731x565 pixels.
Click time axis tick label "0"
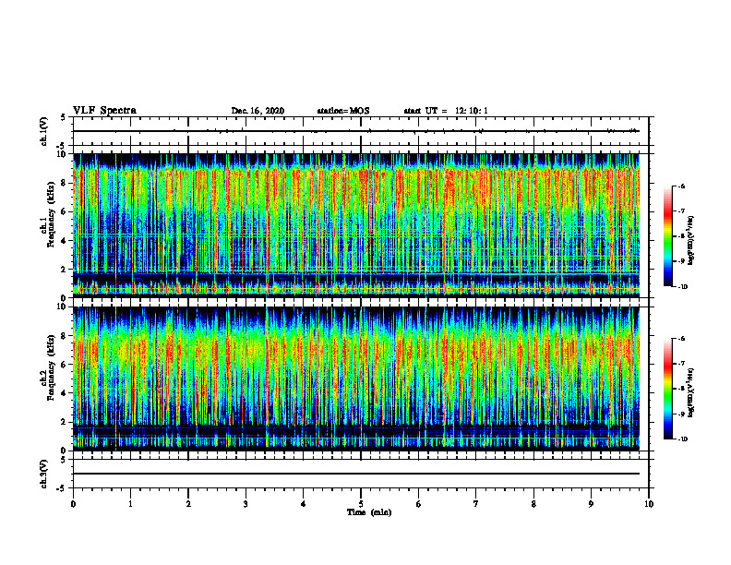tap(73, 504)
